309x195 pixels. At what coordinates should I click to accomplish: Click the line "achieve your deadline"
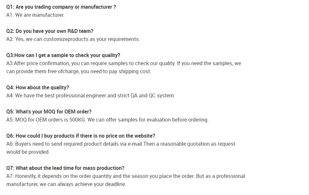point(66,184)
